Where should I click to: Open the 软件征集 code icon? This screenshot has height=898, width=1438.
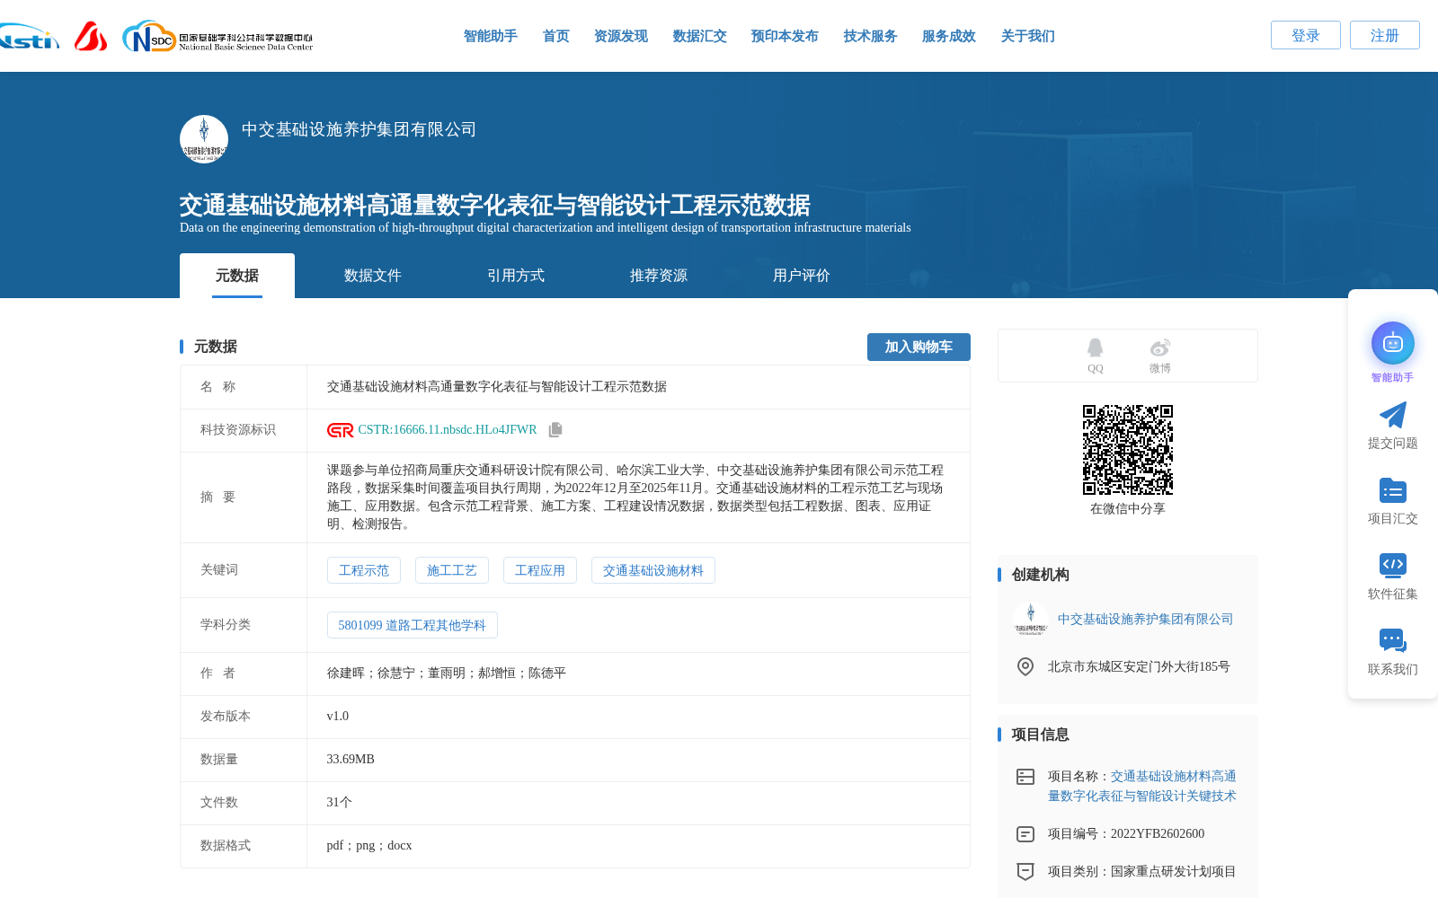[x=1393, y=565]
